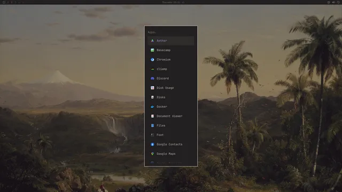This screenshot has width=342, height=192.
Task: Launch Docker from the app list
Action: pos(171,107)
